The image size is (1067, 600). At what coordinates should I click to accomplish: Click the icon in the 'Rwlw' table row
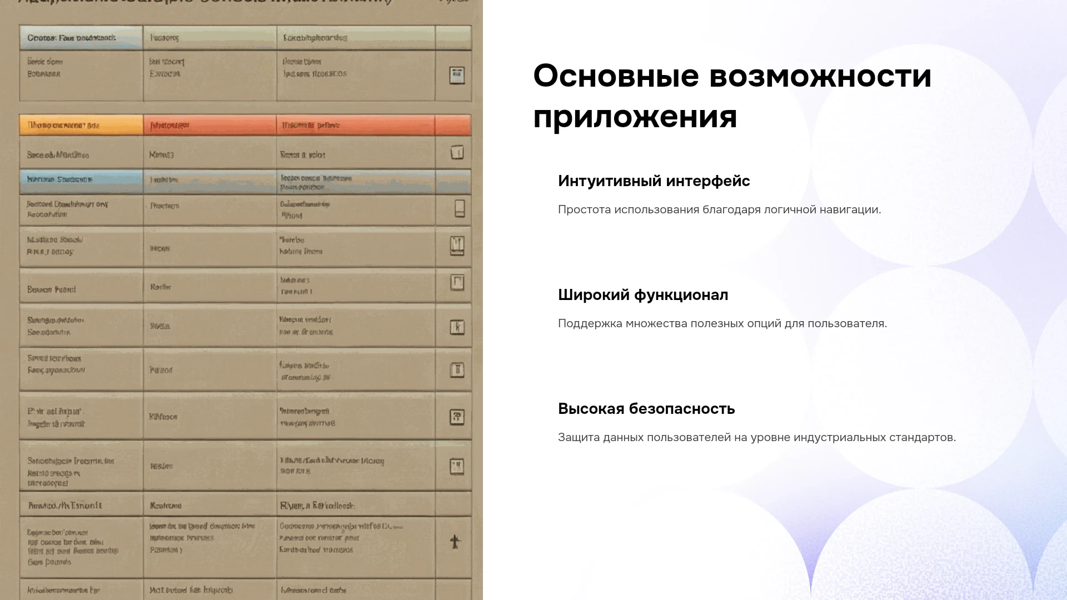[x=457, y=283]
